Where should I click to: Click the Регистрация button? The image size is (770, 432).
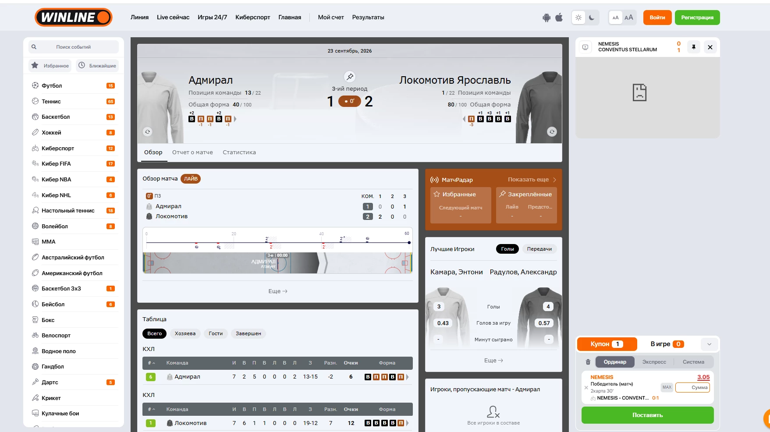point(697,18)
